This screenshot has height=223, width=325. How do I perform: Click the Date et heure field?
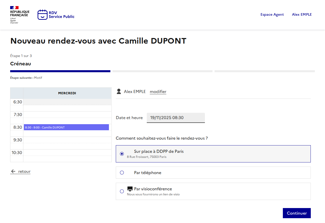tap(176, 118)
